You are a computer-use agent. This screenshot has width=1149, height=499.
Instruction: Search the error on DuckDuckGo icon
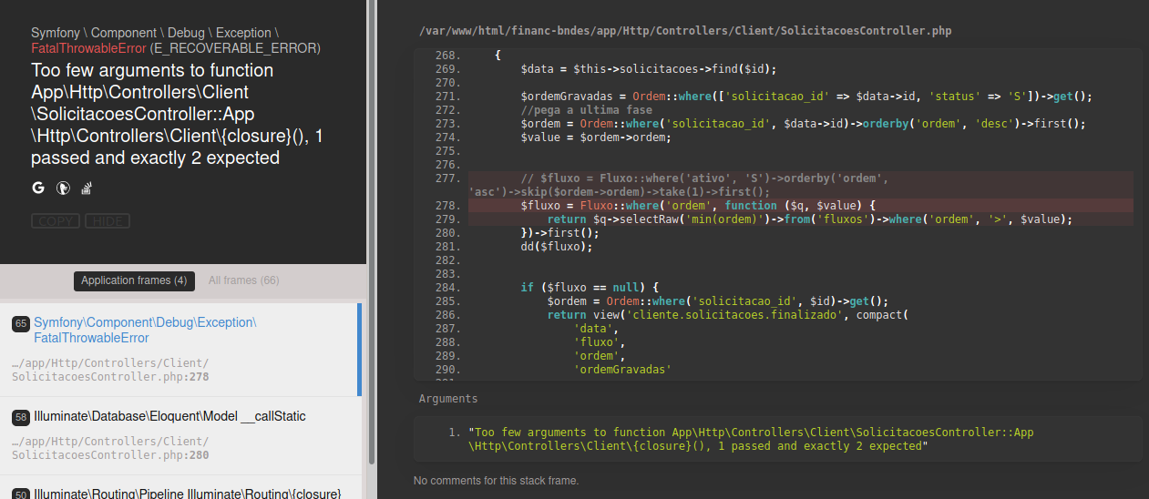(63, 188)
